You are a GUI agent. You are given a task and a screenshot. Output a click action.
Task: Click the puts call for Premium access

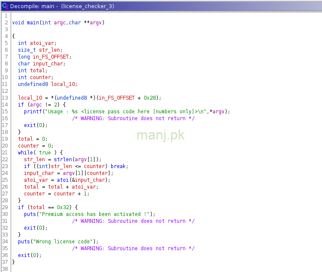tap(30, 214)
